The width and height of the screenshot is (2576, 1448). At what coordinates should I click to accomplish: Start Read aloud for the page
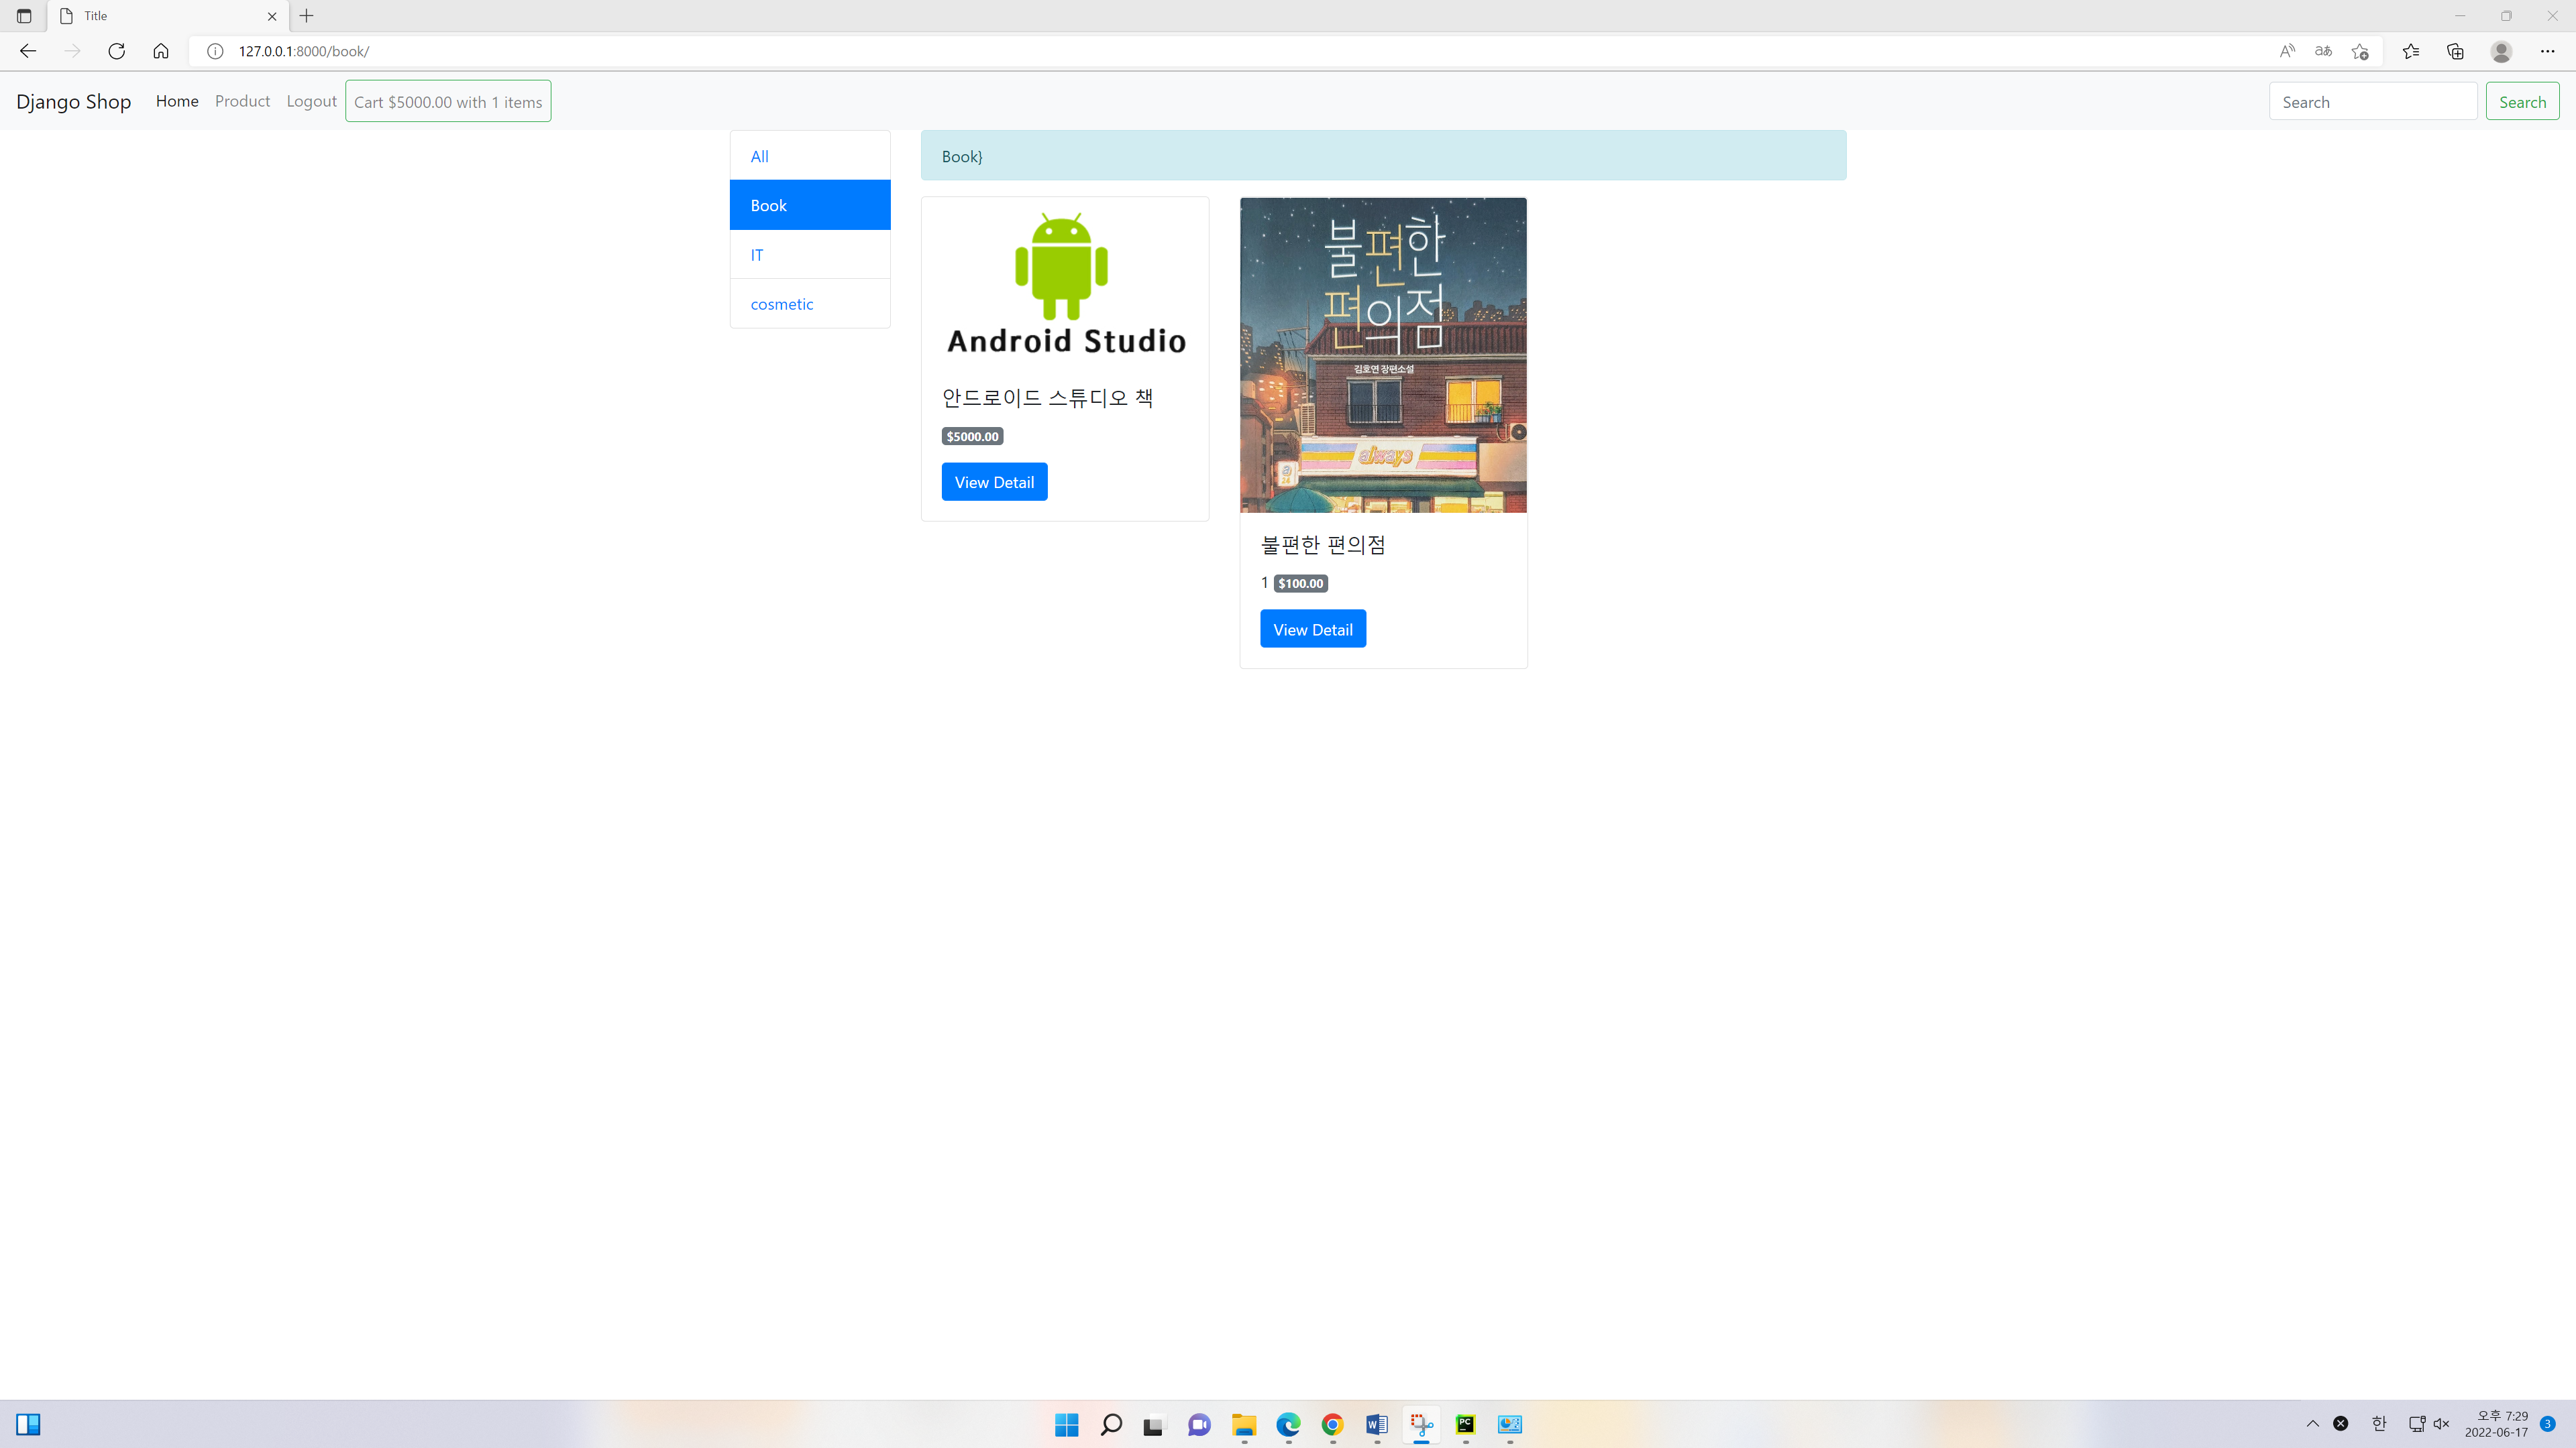[2287, 50]
